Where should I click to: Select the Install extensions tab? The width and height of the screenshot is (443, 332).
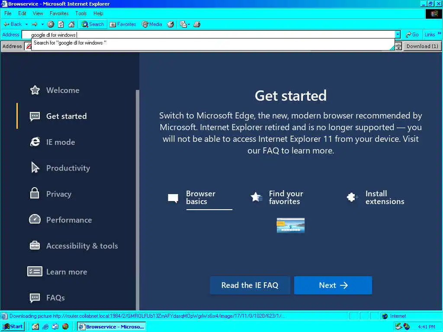[376, 198]
